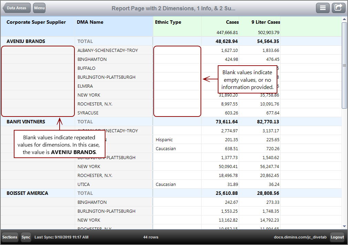Click docs.dimins.com/jc_divetab server text
The image size is (348, 245).
coord(300,237)
